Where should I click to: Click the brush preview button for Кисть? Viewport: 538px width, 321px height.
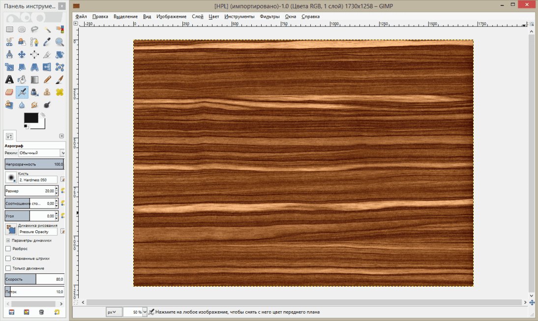[x=11, y=178]
